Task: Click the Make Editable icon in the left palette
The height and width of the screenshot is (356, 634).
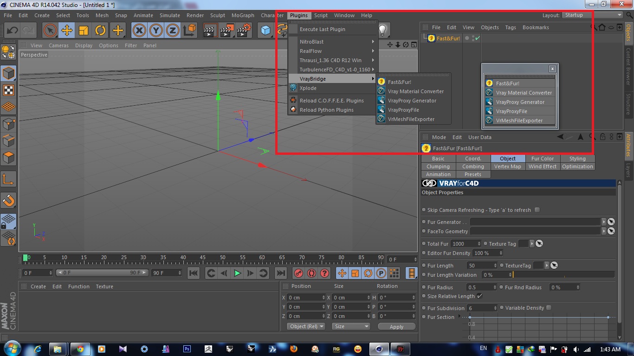Action: [x=9, y=52]
